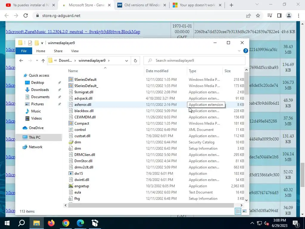
Task: Select the control XML document
Action: click(80, 129)
